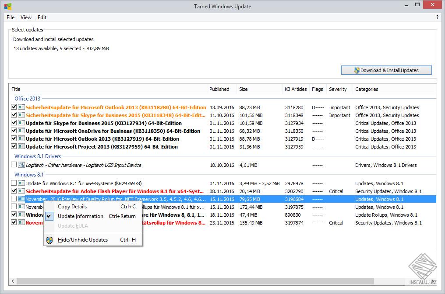445x294 pixels.
Task: Select the Project 2013 KB3127959 update row title
Action: pos(102,147)
